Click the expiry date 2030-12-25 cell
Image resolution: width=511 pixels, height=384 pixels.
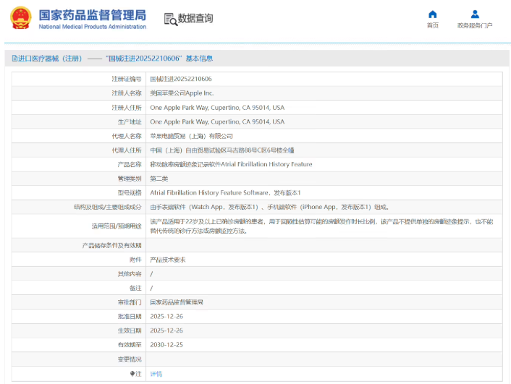[x=166, y=345]
